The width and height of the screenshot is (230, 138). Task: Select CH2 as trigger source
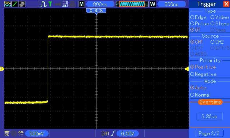(x=217, y=42)
